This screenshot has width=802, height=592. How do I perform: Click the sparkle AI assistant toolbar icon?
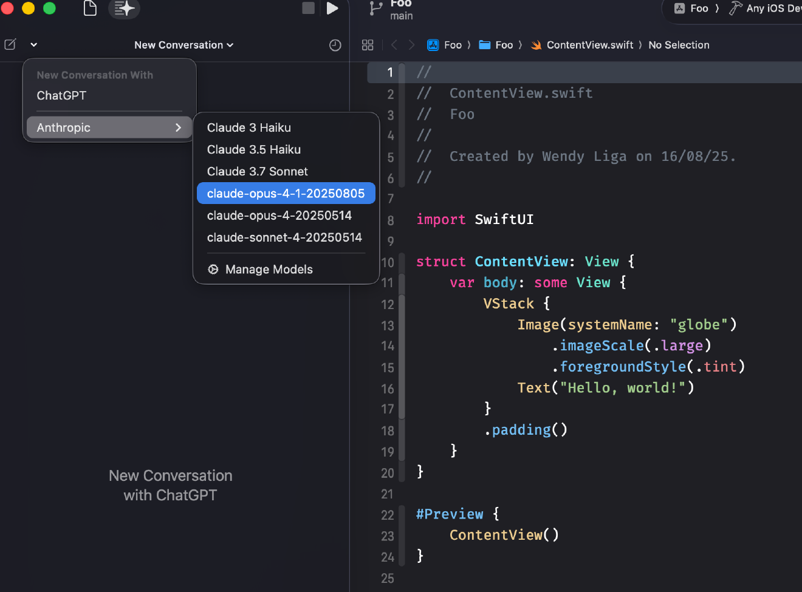(x=124, y=9)
